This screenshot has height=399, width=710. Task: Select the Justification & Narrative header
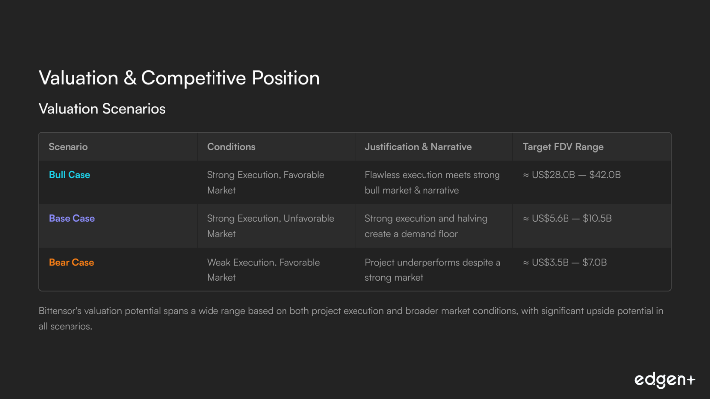(x=418, y=147)
